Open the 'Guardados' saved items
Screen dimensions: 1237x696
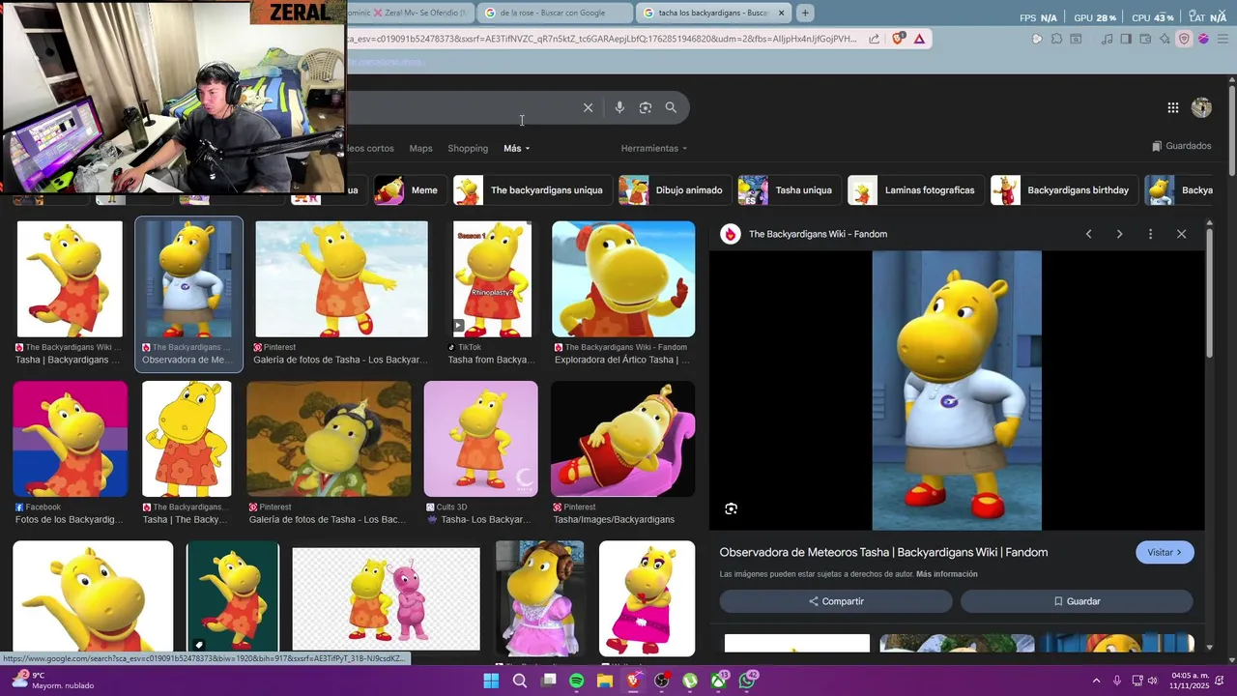[1181, 146]
